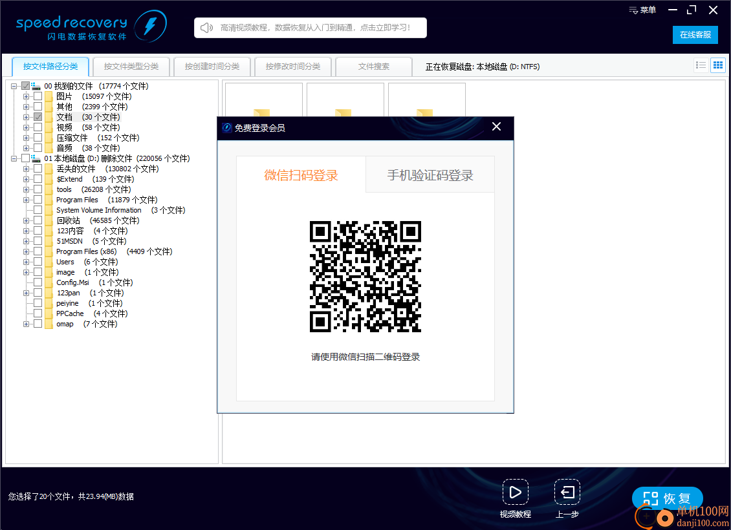The width and height of the screenshot is (731, 530).
Task: Select the 按文件路径分类 tab
Action: [50, 67]
